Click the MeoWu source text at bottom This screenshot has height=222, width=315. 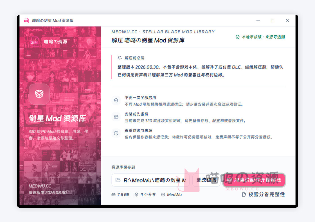point(174,194)
